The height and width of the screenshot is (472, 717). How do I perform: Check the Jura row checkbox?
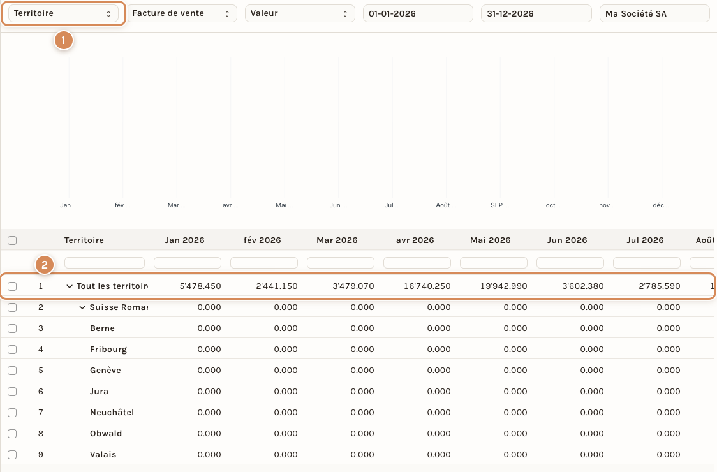click(12, 392)
